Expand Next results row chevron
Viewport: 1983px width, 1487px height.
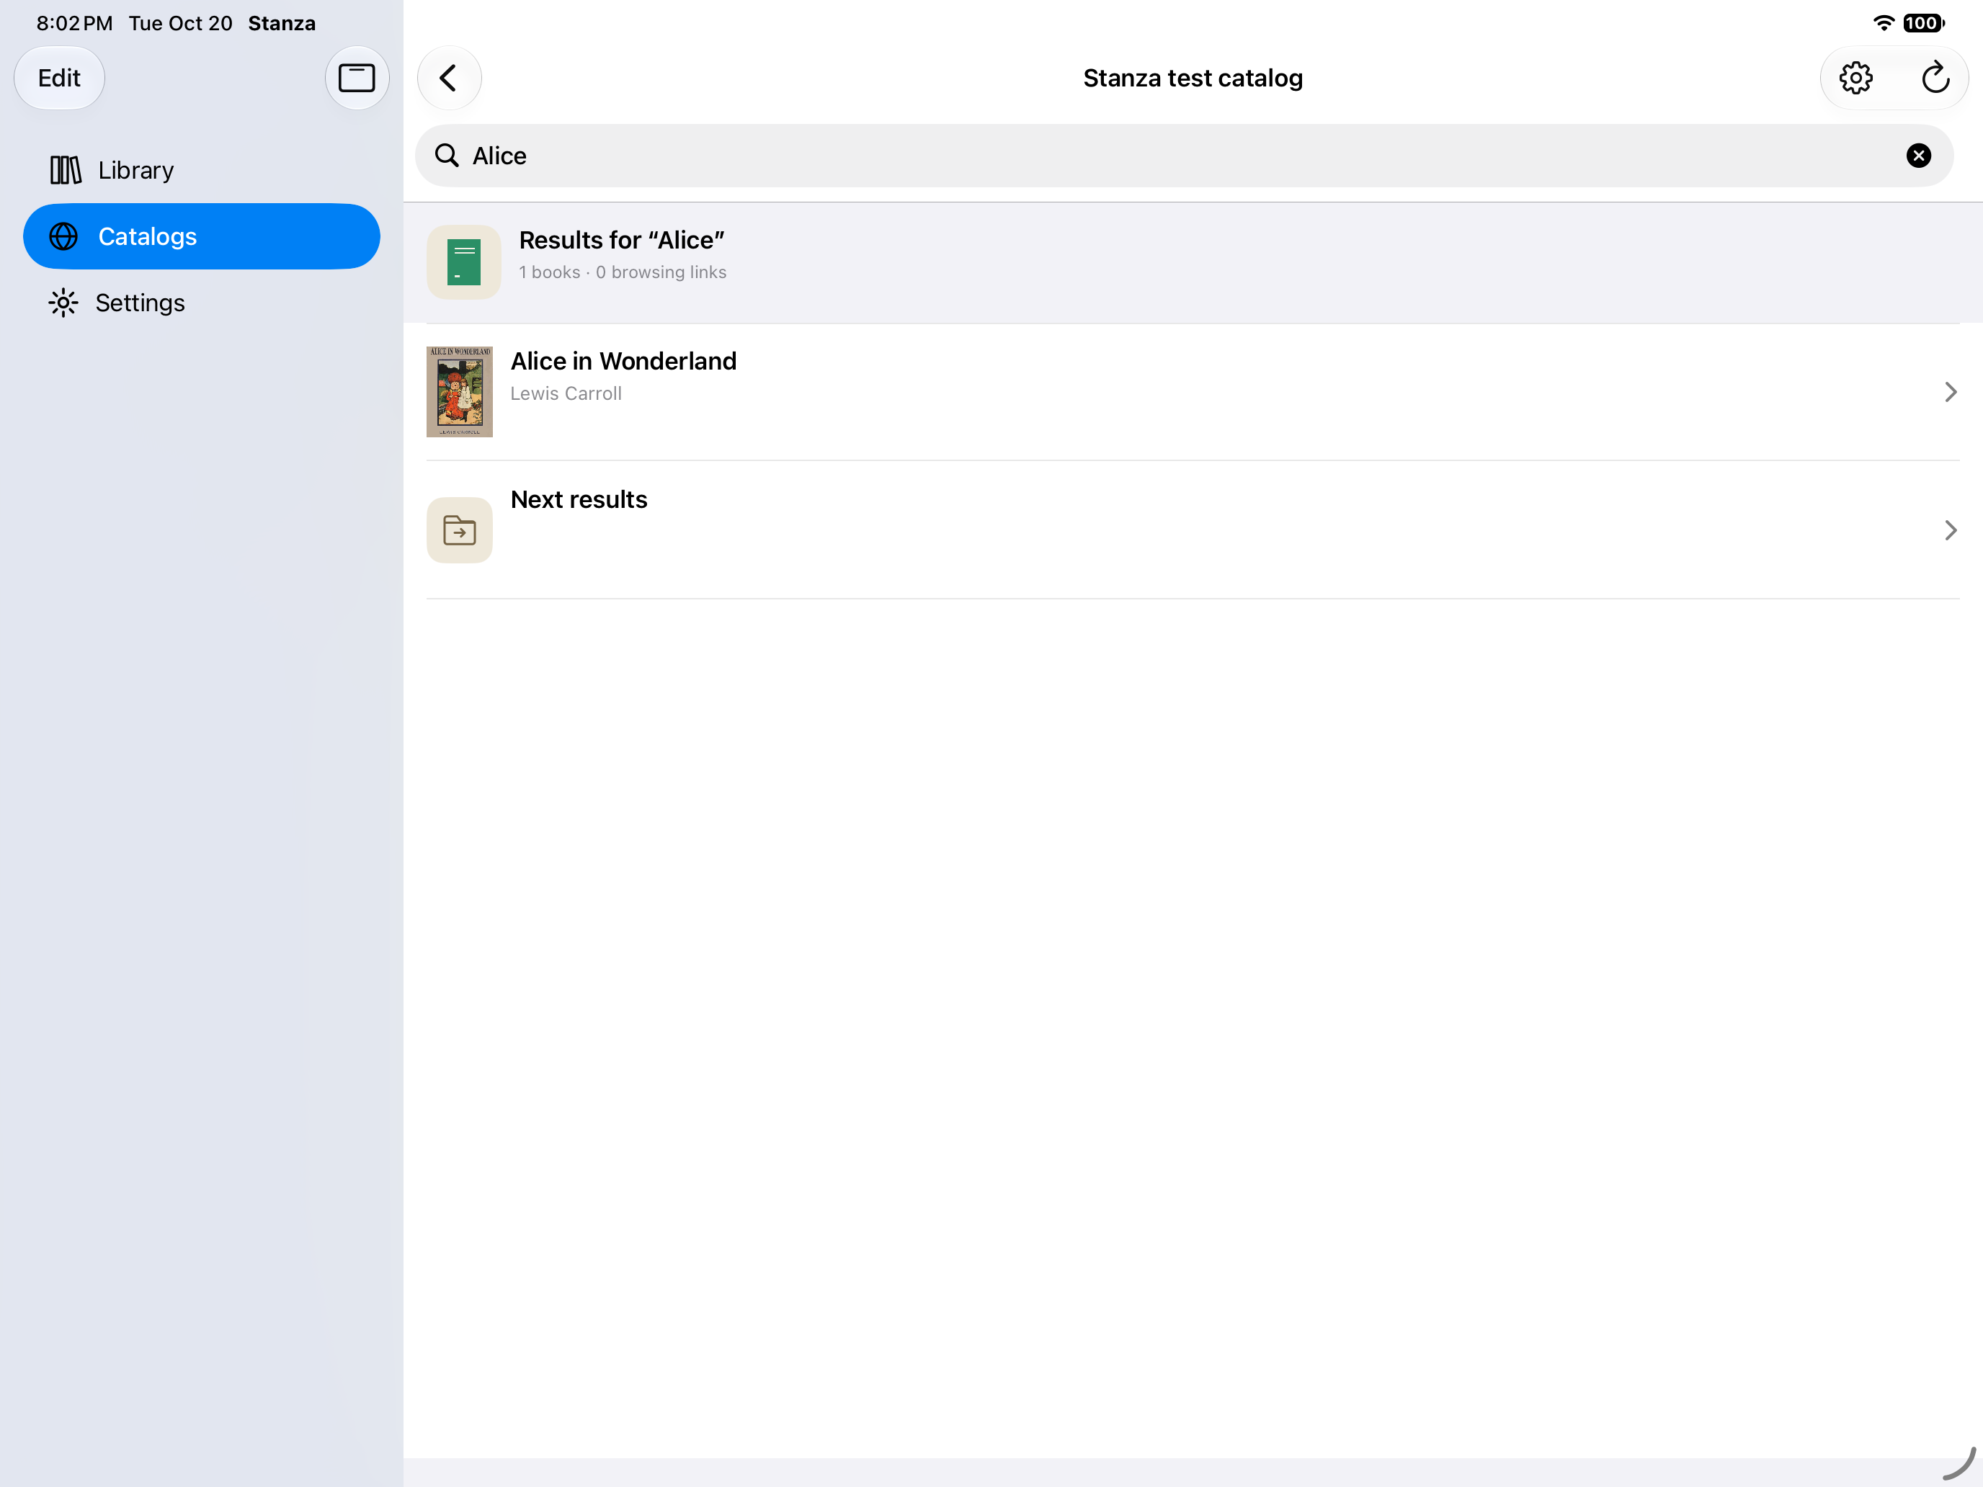[x=1950, y=530]
